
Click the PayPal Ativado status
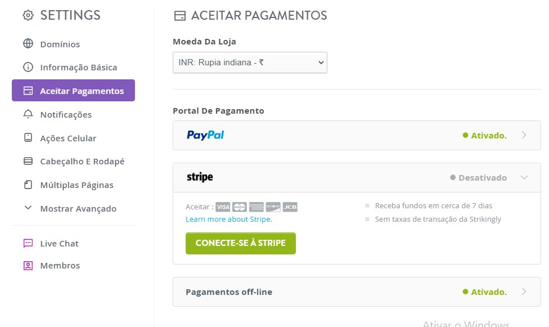click(x=485, y=135)
